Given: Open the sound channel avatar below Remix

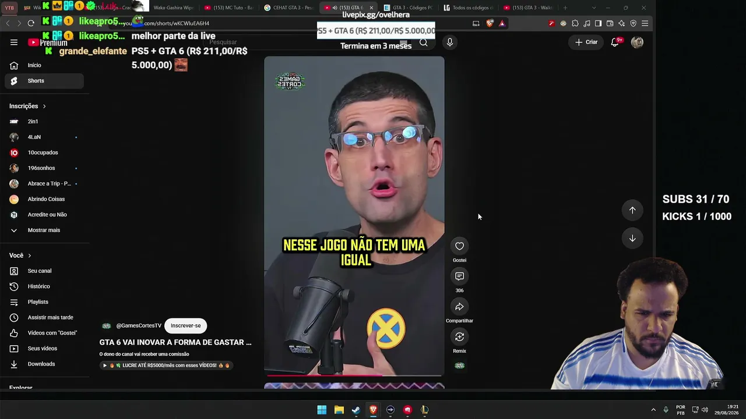Looking at the screenshot, I should tap(459, 365).
